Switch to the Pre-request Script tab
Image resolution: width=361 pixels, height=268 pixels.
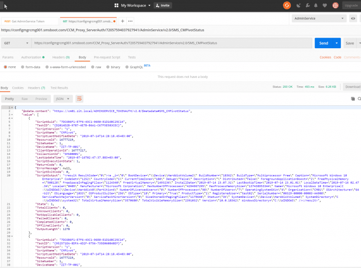click(107, 57)
